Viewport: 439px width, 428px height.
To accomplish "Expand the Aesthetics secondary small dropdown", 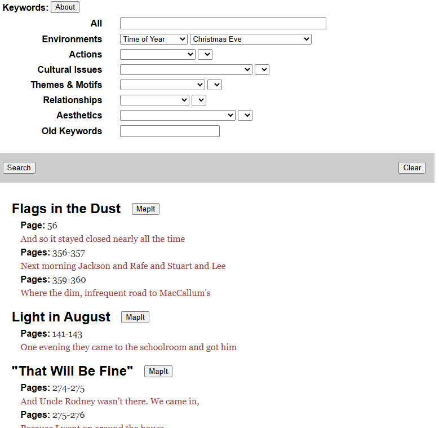I will [x=245, y=115].
